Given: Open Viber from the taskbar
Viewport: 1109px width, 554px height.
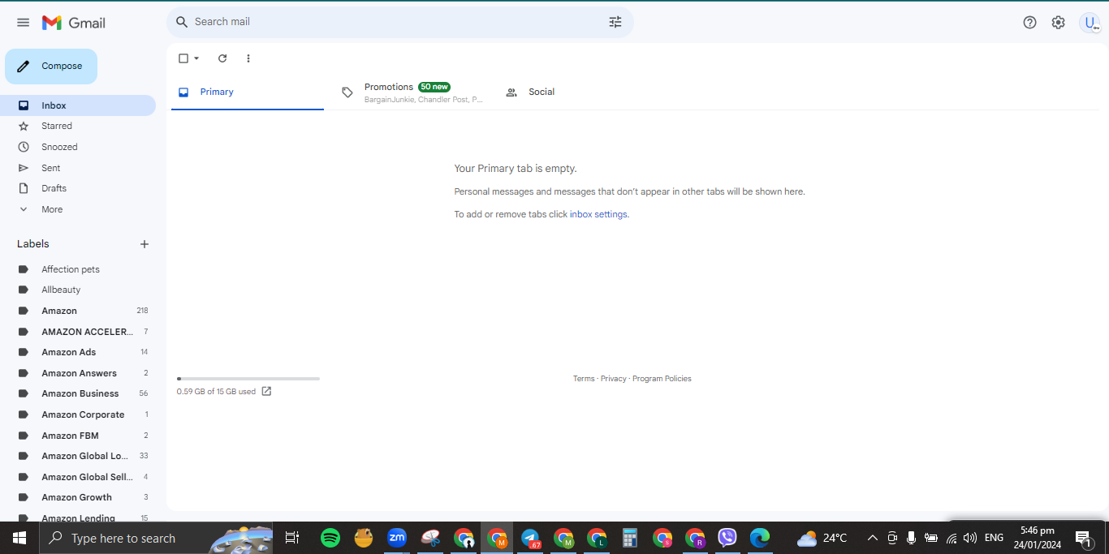Looking at the screenshot, I should point(727,538).
